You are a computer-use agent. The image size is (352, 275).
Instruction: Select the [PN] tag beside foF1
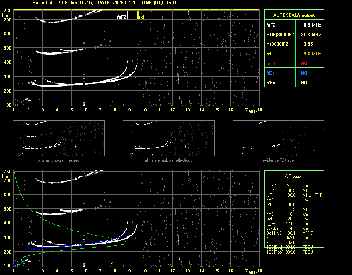pyautogui.click(x=318, y=195)
